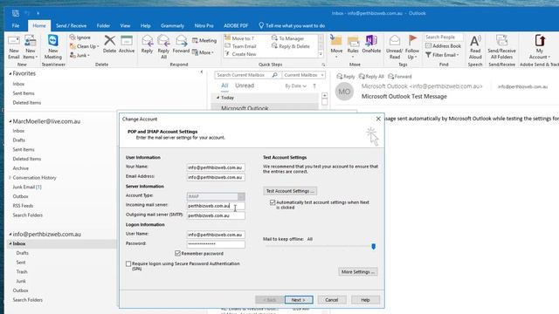Click the Test Account Settings button
The width and height of the screenshot is (559, 314).
tap(290, 191)
